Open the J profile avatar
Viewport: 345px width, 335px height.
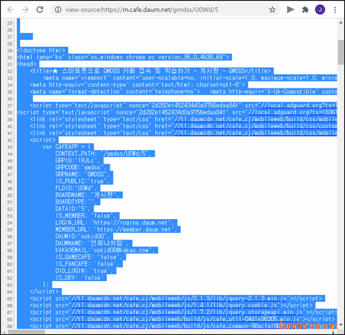point(320,10)
